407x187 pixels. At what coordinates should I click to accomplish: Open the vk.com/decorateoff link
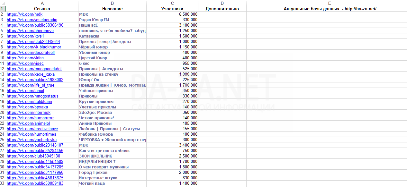point(31,52)
